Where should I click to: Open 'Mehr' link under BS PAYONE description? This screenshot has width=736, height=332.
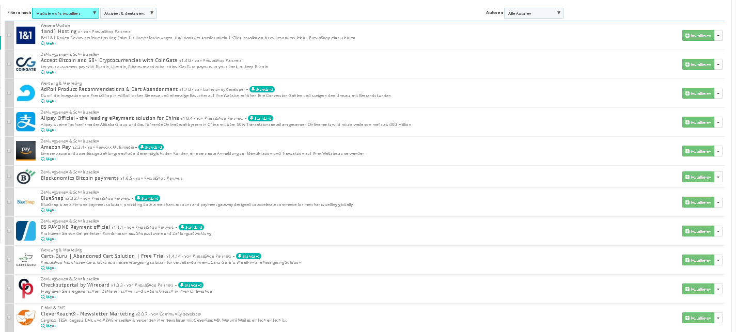pyautogui.click(x=48, y=239)
